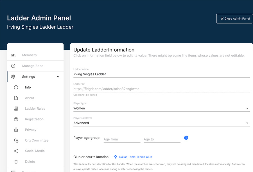The width and height of the screenshot is (253, 172).
Task: Focus the Age from field
Action: 122,139
